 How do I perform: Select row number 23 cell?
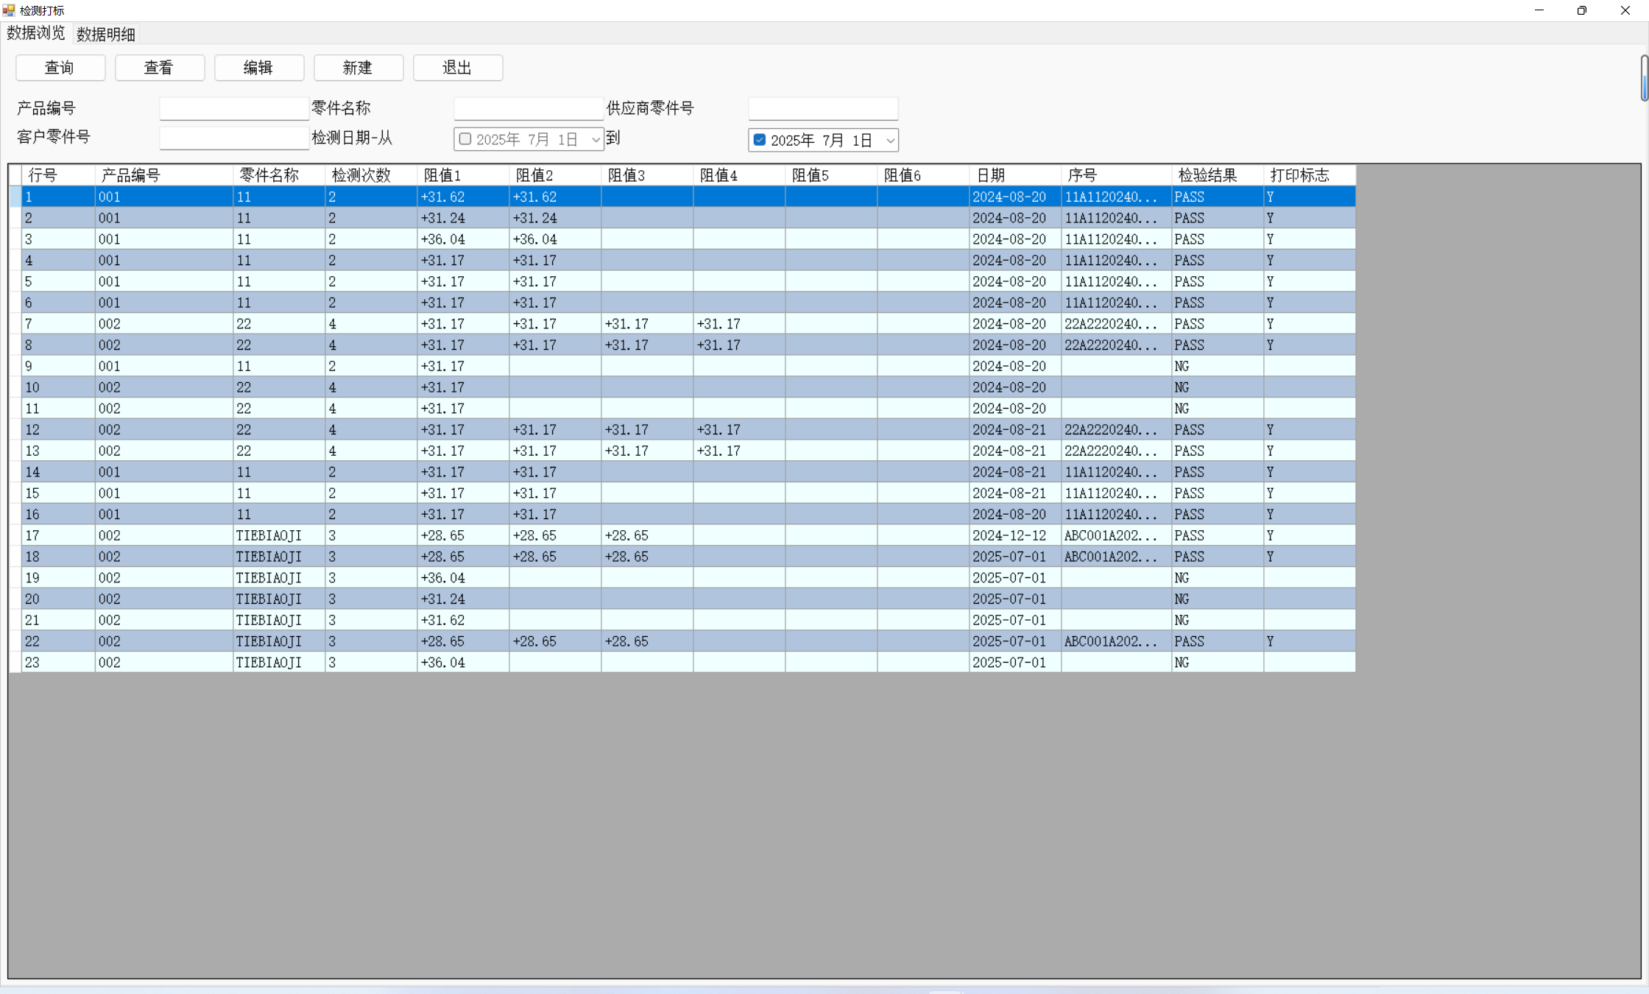click(x=59, y=663)
